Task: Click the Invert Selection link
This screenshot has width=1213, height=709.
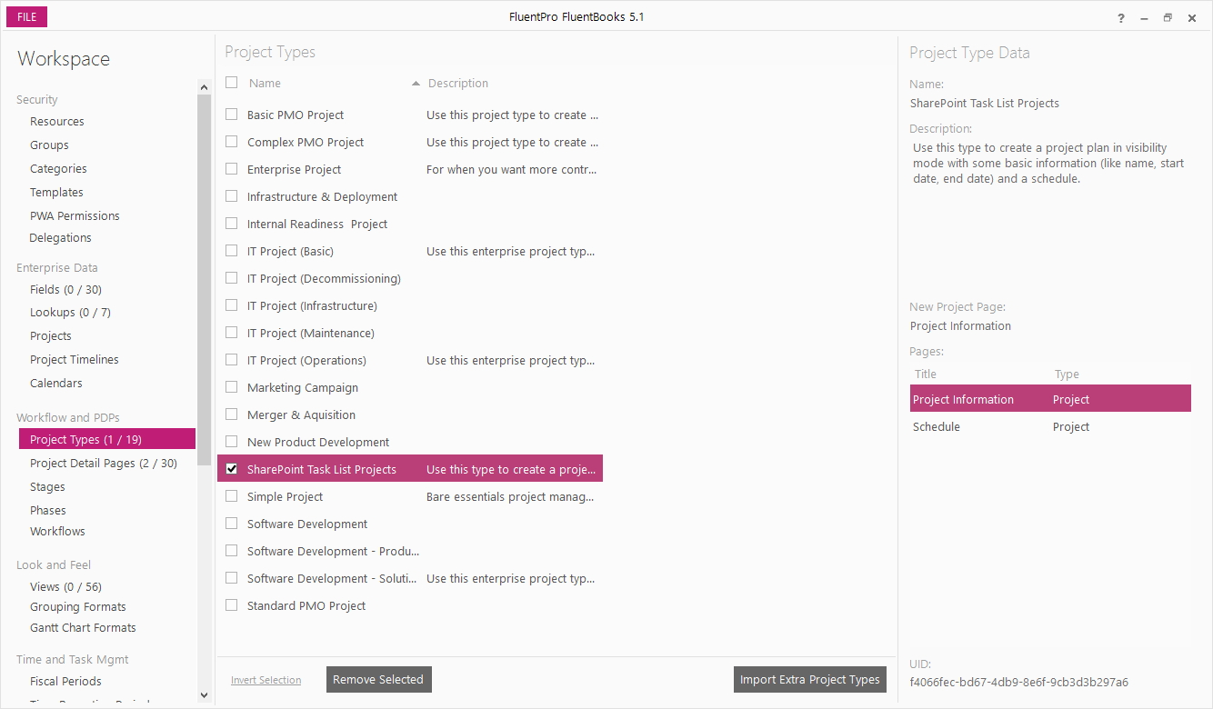Action: point(266,680)
